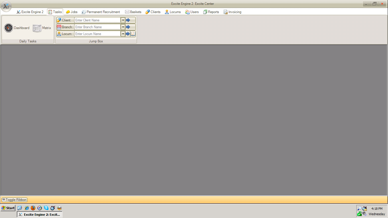388x218 pixels.
Task: Go to the Permanent Recruitment tab
Action: 101,12
